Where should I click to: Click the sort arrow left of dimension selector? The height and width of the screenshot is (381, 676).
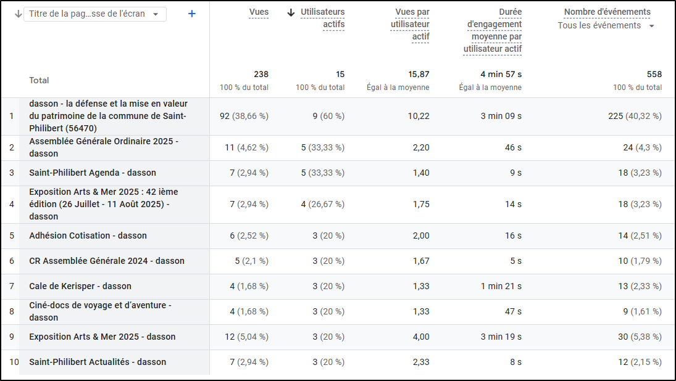coord(18,14)
